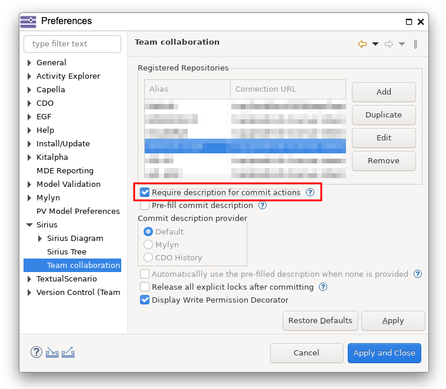Image resolution: width=446 pixels, height=389 pixels.
Task: Click the Duplicate repository button
Action: 384,115
